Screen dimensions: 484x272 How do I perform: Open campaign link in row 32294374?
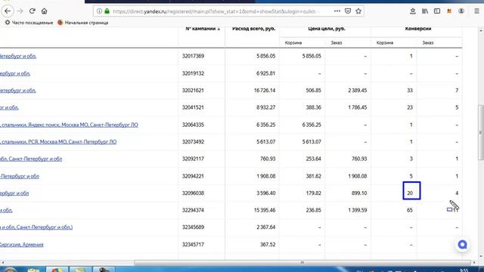(6, 210)
